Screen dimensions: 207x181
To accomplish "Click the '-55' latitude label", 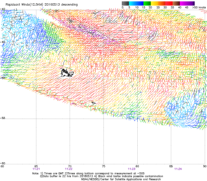I will point(3,118).
